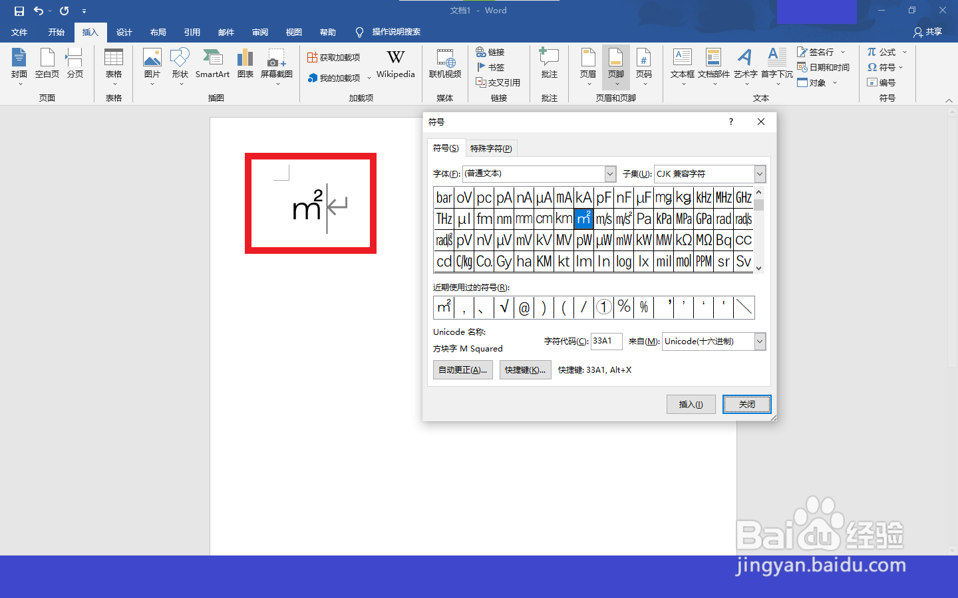Open the Wikipedia add-in
The height and width of the screenshot is (598, 958).
pyautogui.click(x=396, y=64)
